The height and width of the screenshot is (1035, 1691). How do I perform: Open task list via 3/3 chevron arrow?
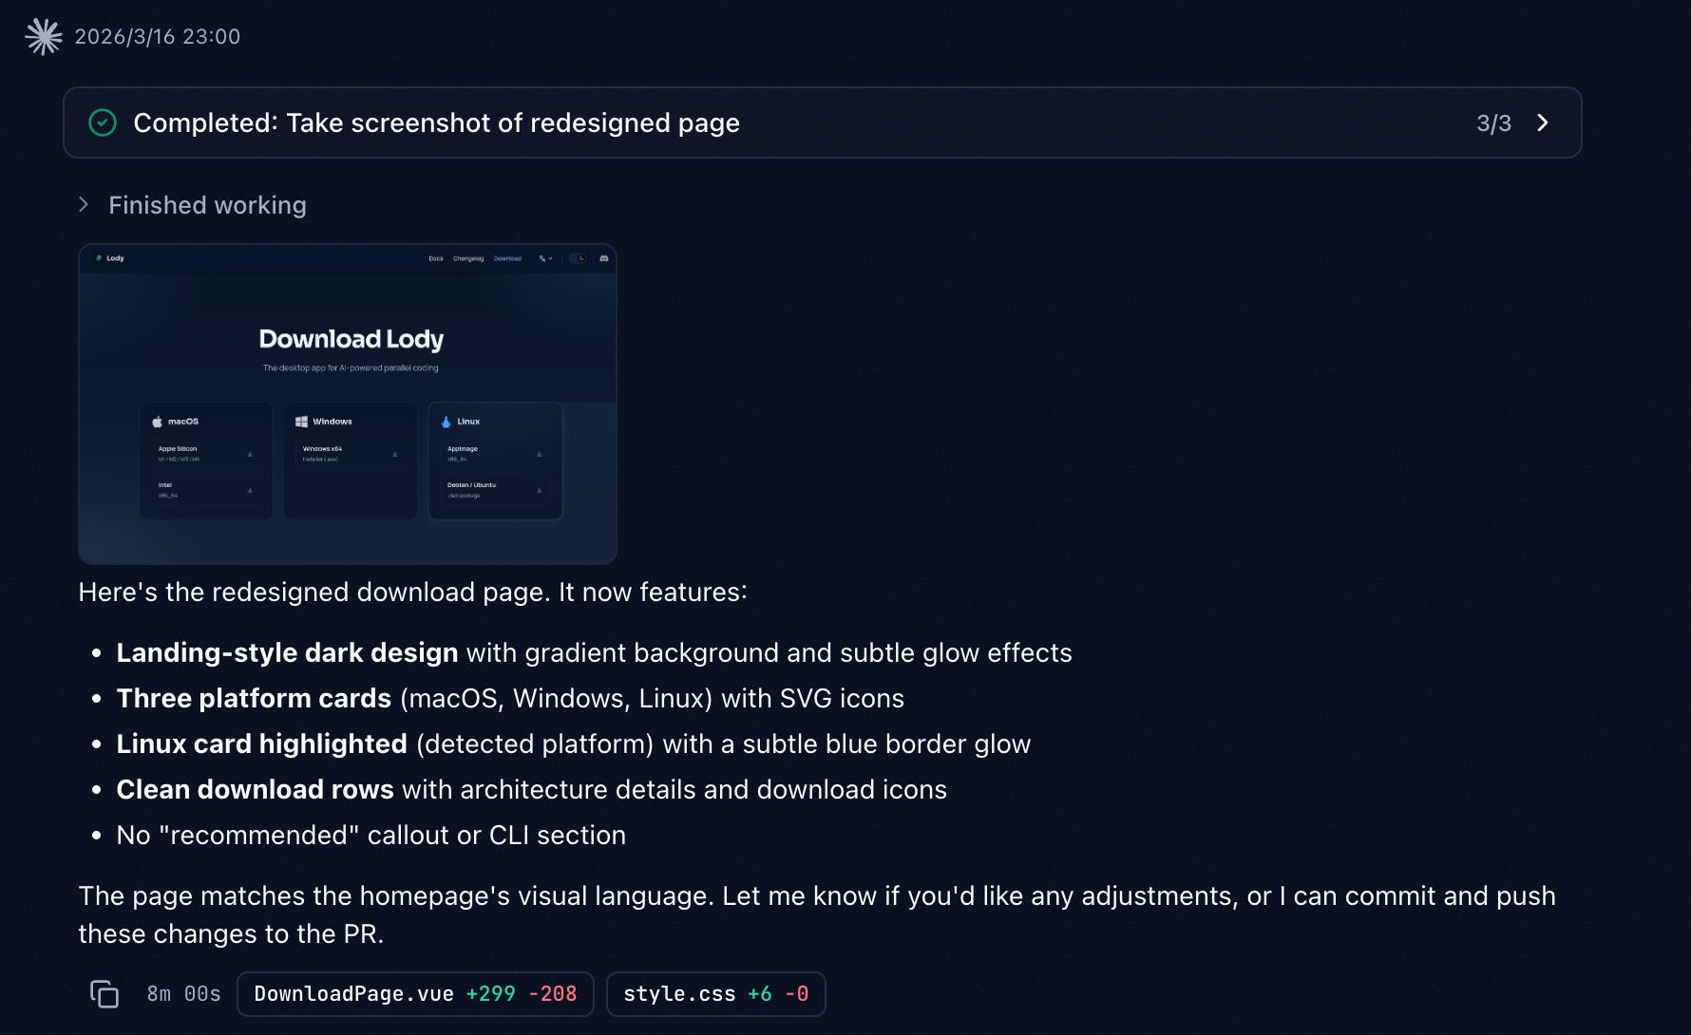coord(1543,123)
